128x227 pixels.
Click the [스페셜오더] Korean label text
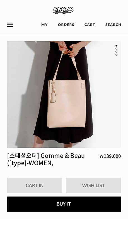click(23, 156)
